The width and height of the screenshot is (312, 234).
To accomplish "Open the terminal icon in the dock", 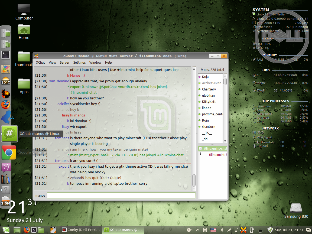I will point(6,55).
